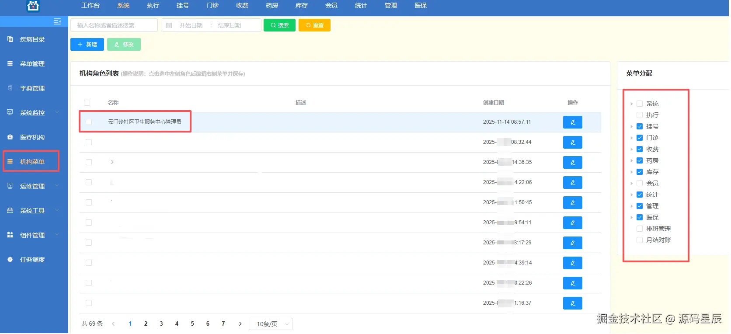Focus the name or description search field
The height and width of the screenshot is (334, 731).
pyautogui.click(x=114, y=25)
